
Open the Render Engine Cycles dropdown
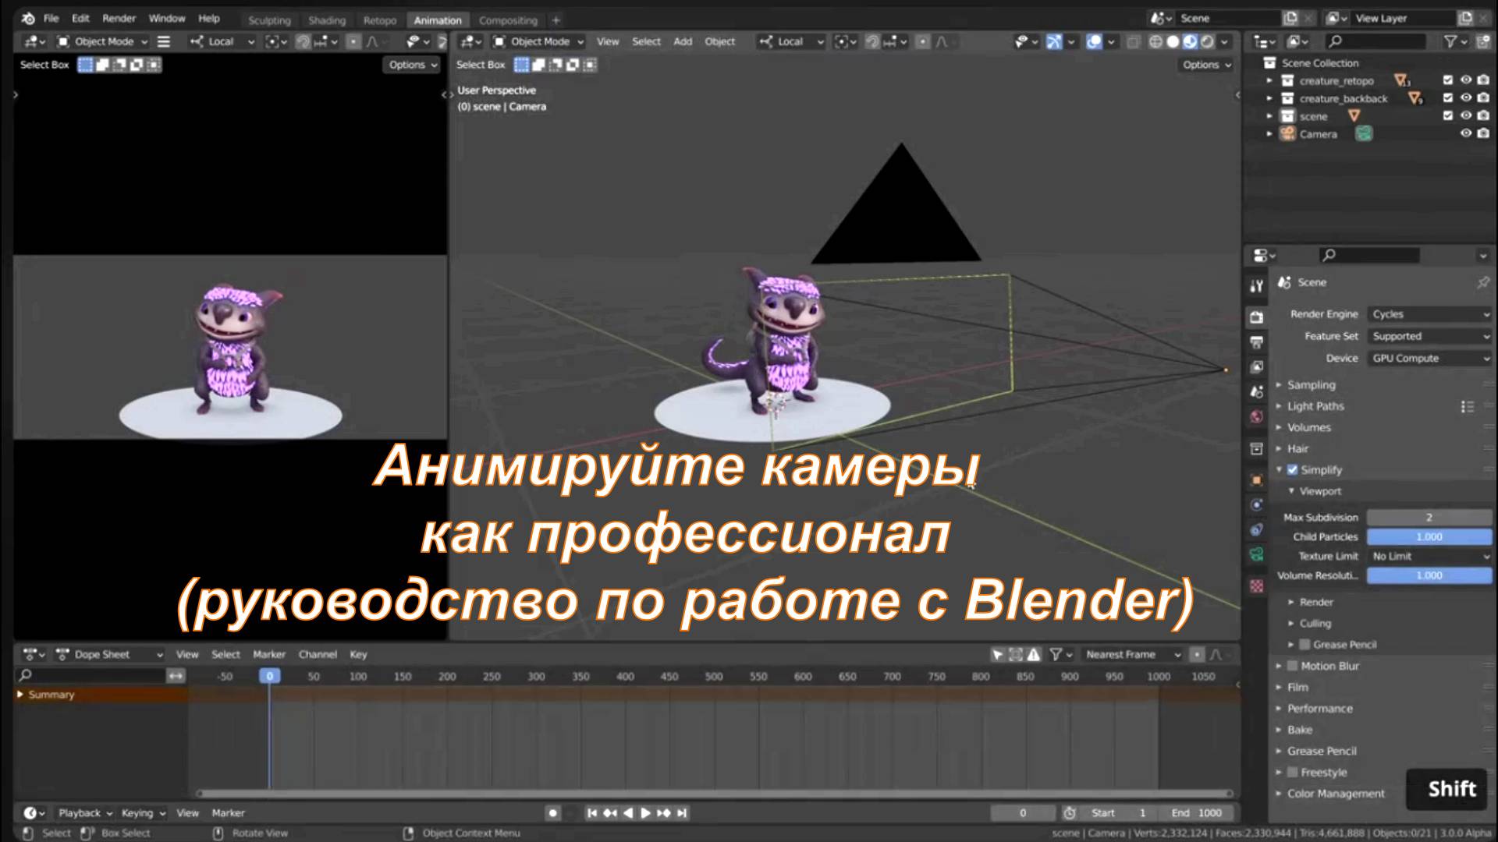tap(1429, 314)
